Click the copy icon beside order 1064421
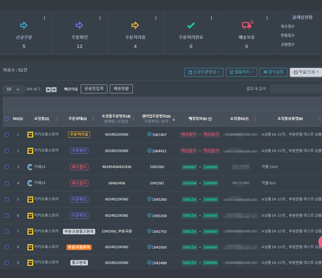 [149, 151]
